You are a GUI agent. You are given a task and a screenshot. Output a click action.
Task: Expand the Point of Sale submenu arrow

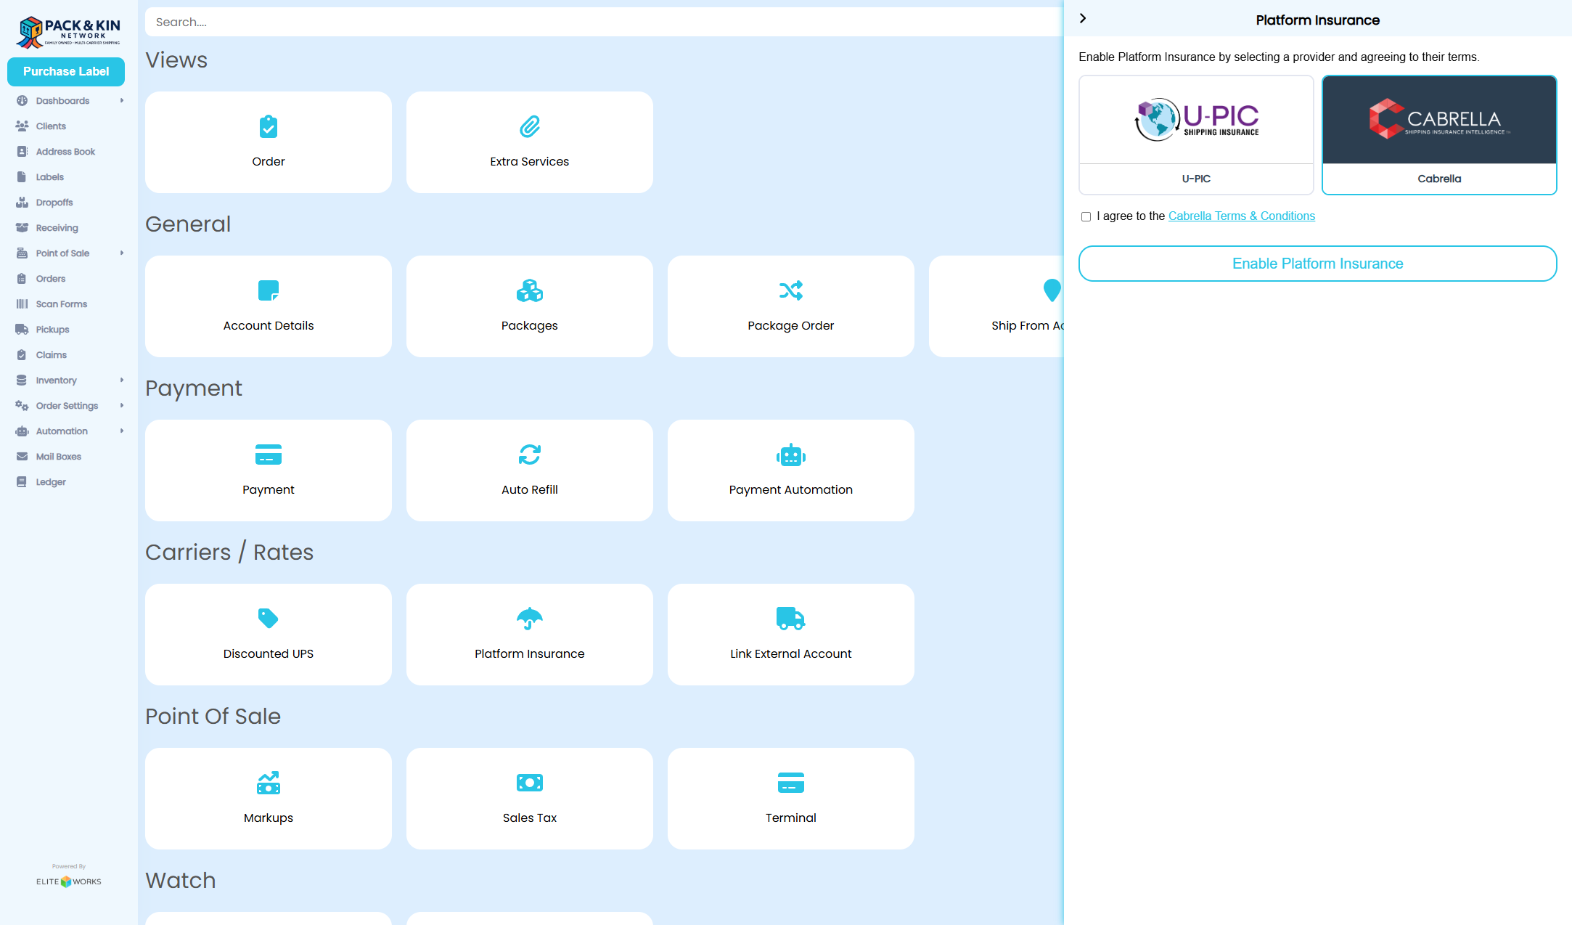[x=122, y=253]
